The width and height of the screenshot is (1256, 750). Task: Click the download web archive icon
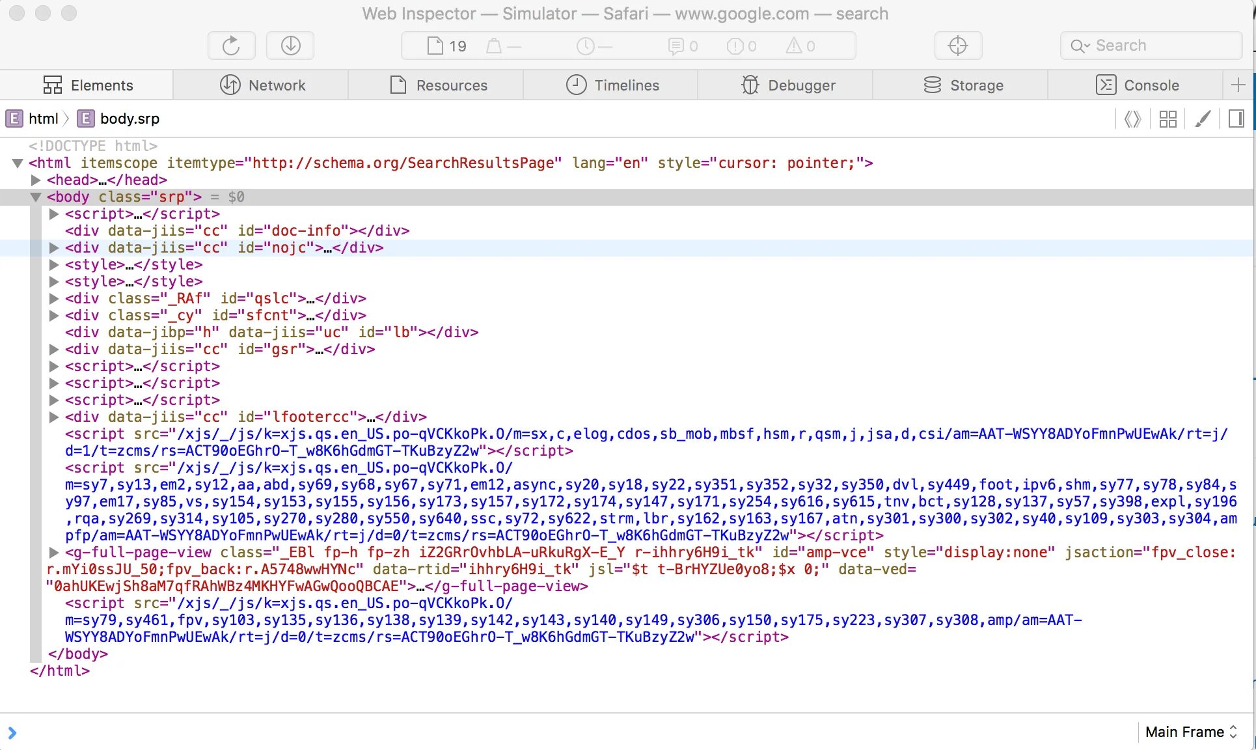click(x=290, y=46)
